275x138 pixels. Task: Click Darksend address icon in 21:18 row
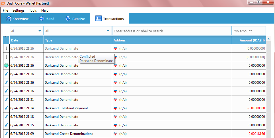coord(115,117)
